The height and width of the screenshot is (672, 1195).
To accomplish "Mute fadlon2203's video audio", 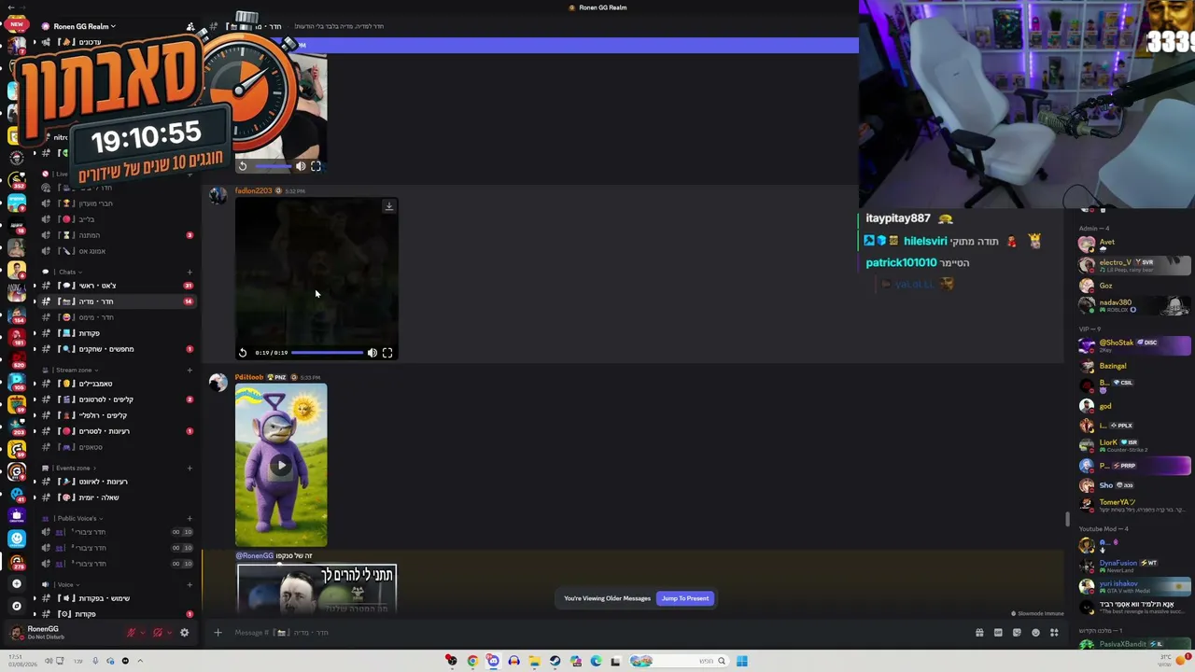I will coord(373,353).
